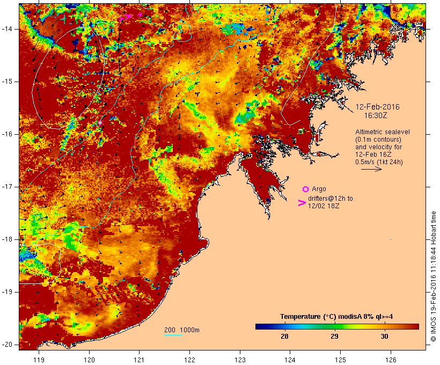440x365 pixels.
Task: Click the latitude label '-14'
Action: (7, 29)
